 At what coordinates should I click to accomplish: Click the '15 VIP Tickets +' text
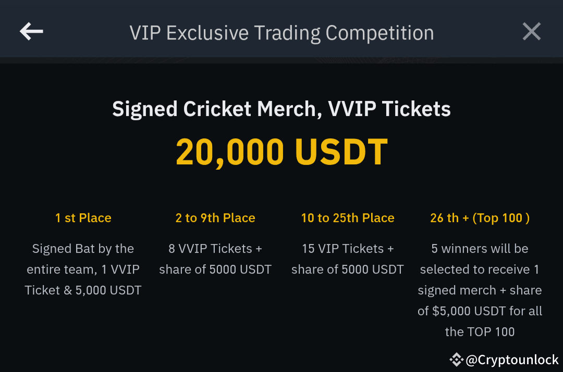348,249
